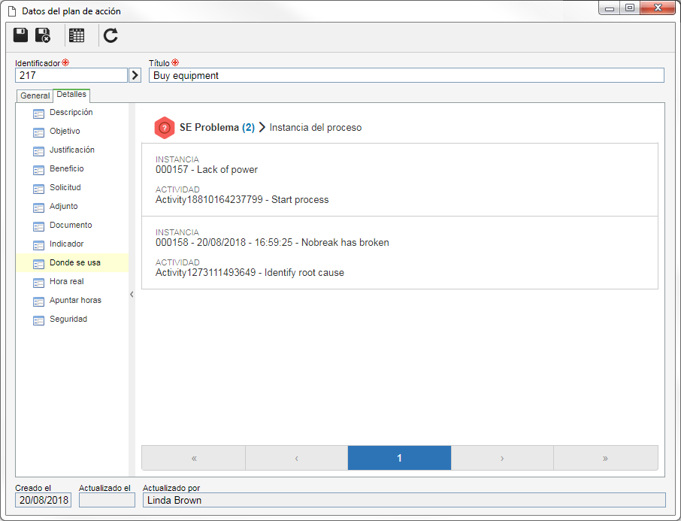Viewport: 681px width, 521px height.
Task: Click instance 000158 Nobreak has broken
Action: [x=272, y=243]
